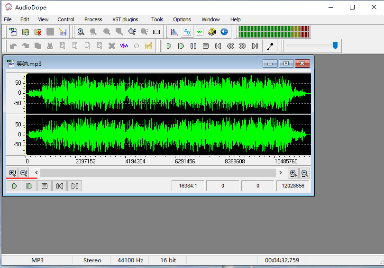Click the purple waveform effect icon
Image resolution: width=384 pixels, height=268 pixels.
[124, 46]
